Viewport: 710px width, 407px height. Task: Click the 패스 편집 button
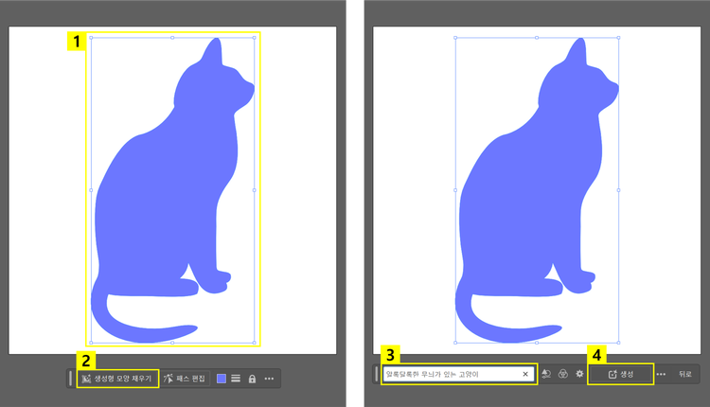pyautogui.click(x=185, y=379)
